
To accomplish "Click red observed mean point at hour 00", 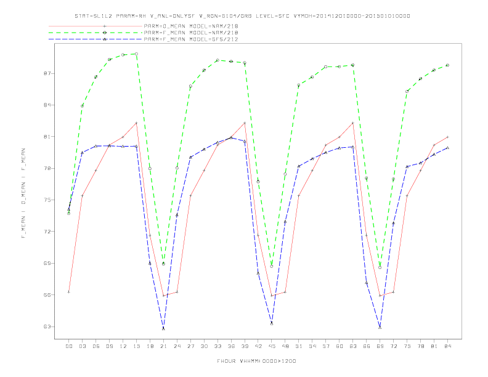I will tap(69, 292).
